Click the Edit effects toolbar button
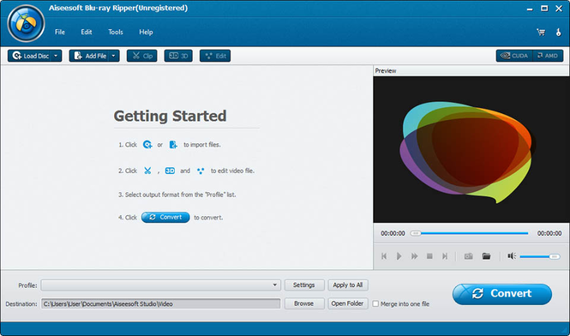This screenshot has width=570, height=336. 215,56
